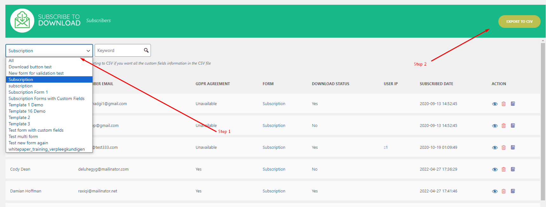Viewport: 546px width, 207px height.
Task: Delete the Damian Hoffman subscriber
Action: [x=504, y=191]
